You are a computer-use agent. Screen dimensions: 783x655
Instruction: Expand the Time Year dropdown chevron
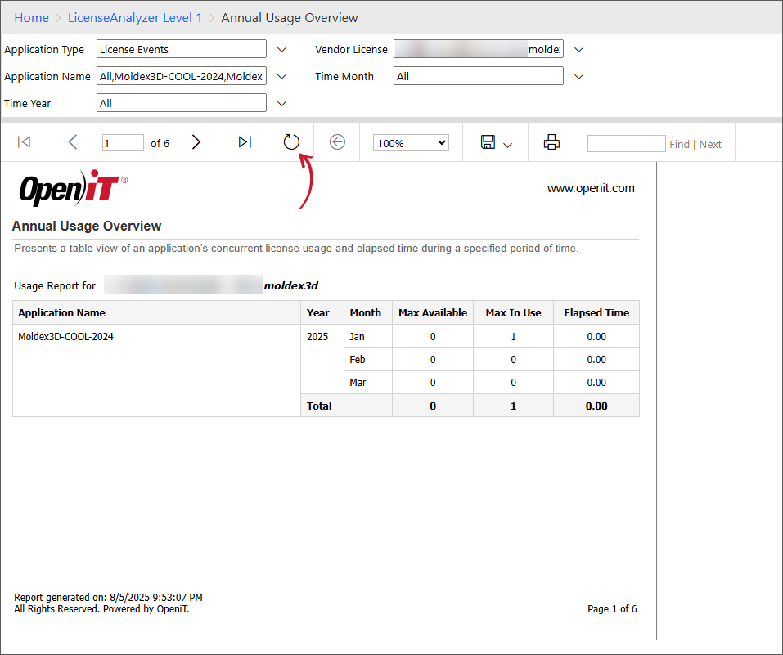tap(281, 104)
